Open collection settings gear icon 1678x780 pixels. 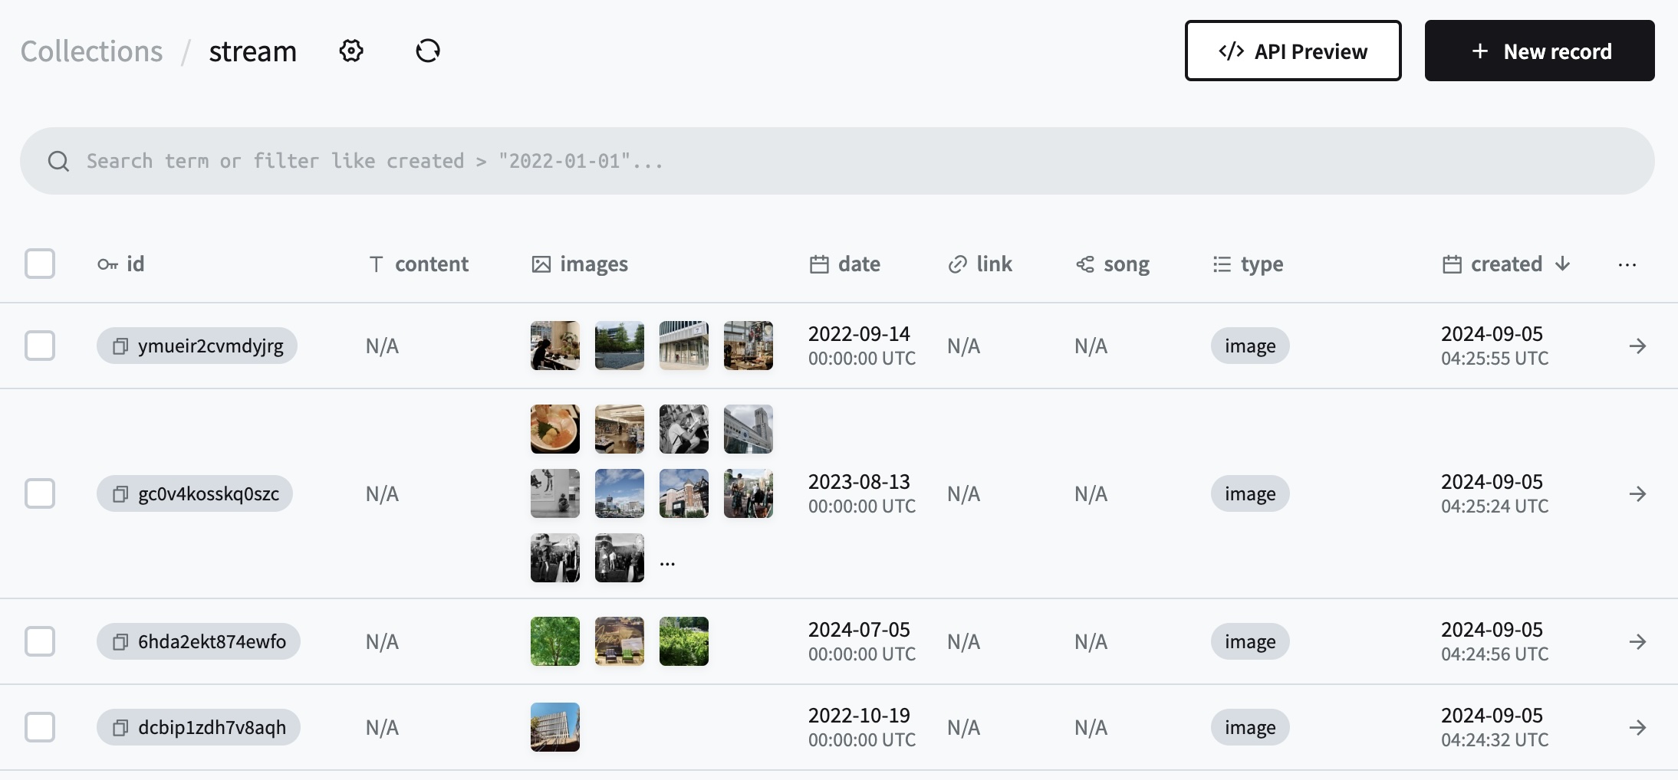pos(351,51)
